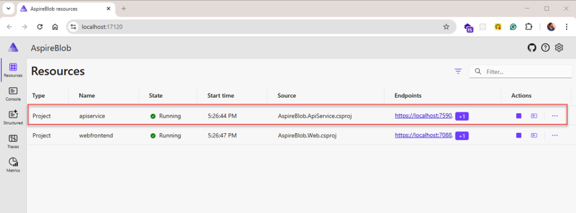
Task: Open dashboard settings gear
Action: (559, 48)
